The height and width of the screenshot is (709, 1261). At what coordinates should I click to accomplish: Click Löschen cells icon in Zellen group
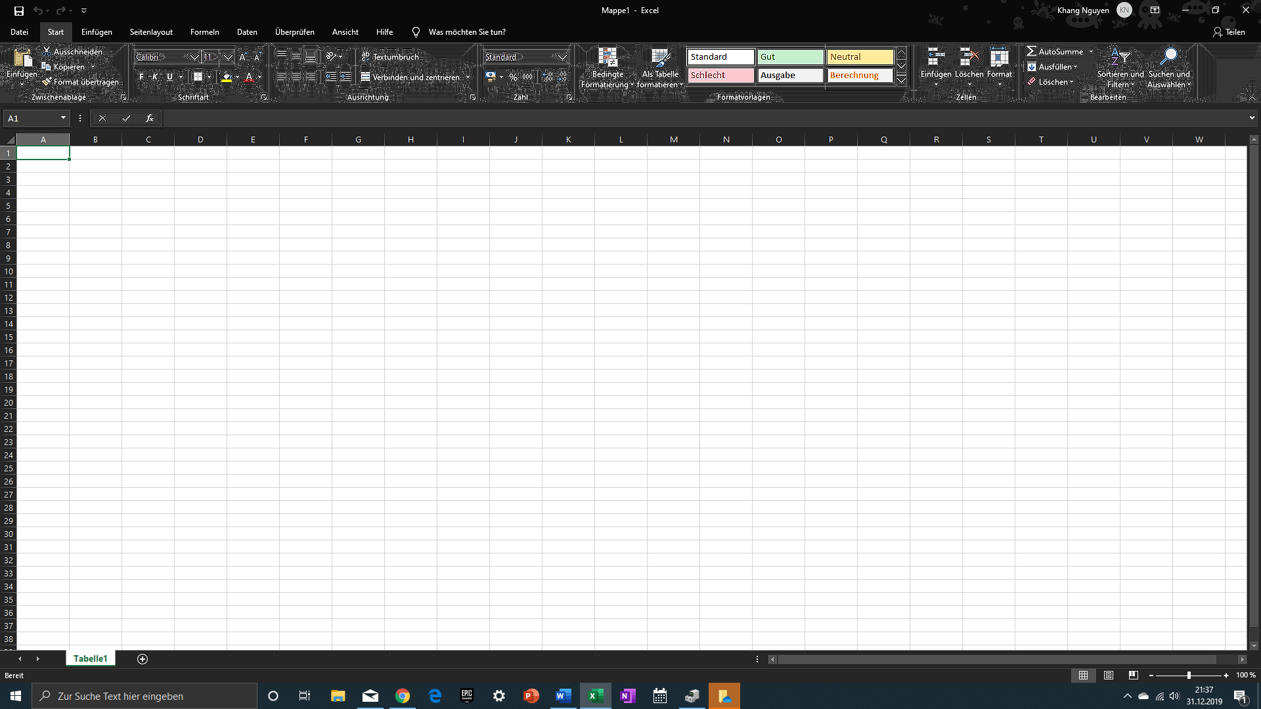click(x=969, y=58)
